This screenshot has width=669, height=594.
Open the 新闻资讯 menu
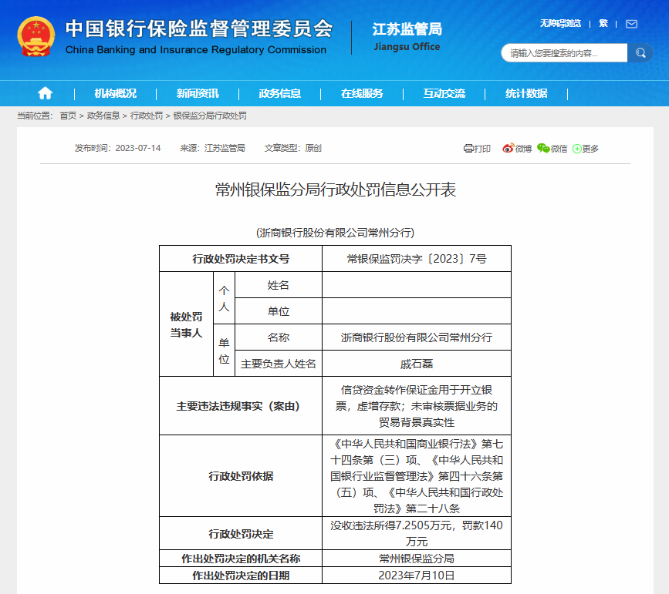(x=198, y=93)
